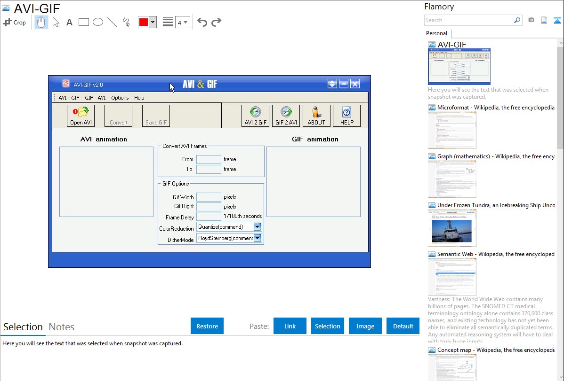This screenshot has height=381, width=564.
Task: Redo the annotation
Action: (x=216, y=22)
